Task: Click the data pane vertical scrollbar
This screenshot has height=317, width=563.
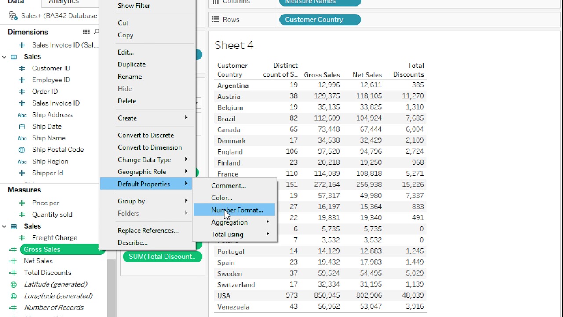Action: 112,288
